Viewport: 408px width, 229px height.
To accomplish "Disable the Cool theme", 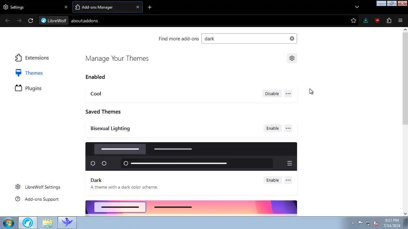I will tap(272, 94).
